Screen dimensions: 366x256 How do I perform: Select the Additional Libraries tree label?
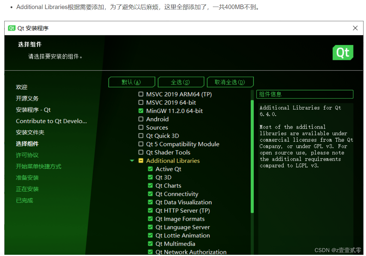click(173, 161)
